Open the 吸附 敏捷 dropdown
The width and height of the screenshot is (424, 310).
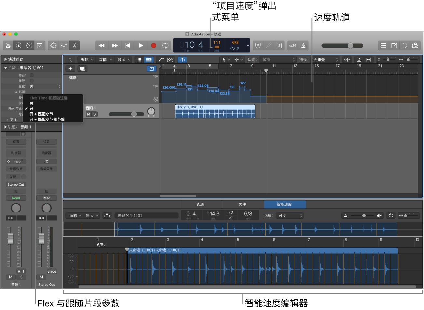coord(278,59)
